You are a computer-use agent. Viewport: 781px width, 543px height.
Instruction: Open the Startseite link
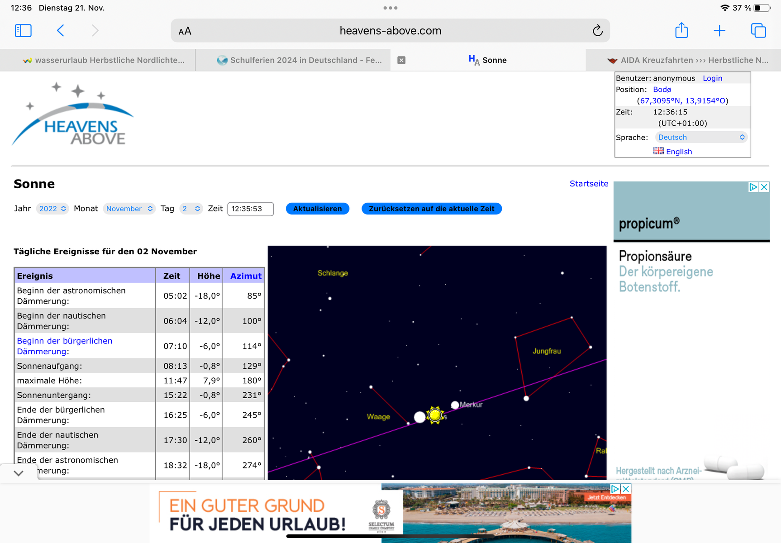pyautogui.click(x=588, y=184)
